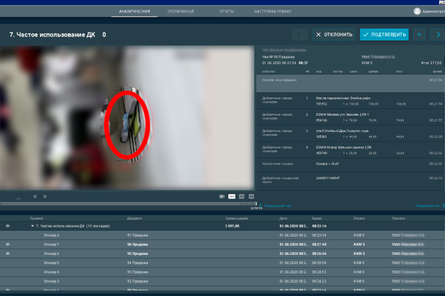Image resolution: width=445 pixels, height=296 pixels.
Task: Open the Отчеты tab
Action: pyautogui.click(x=227, y=12)
